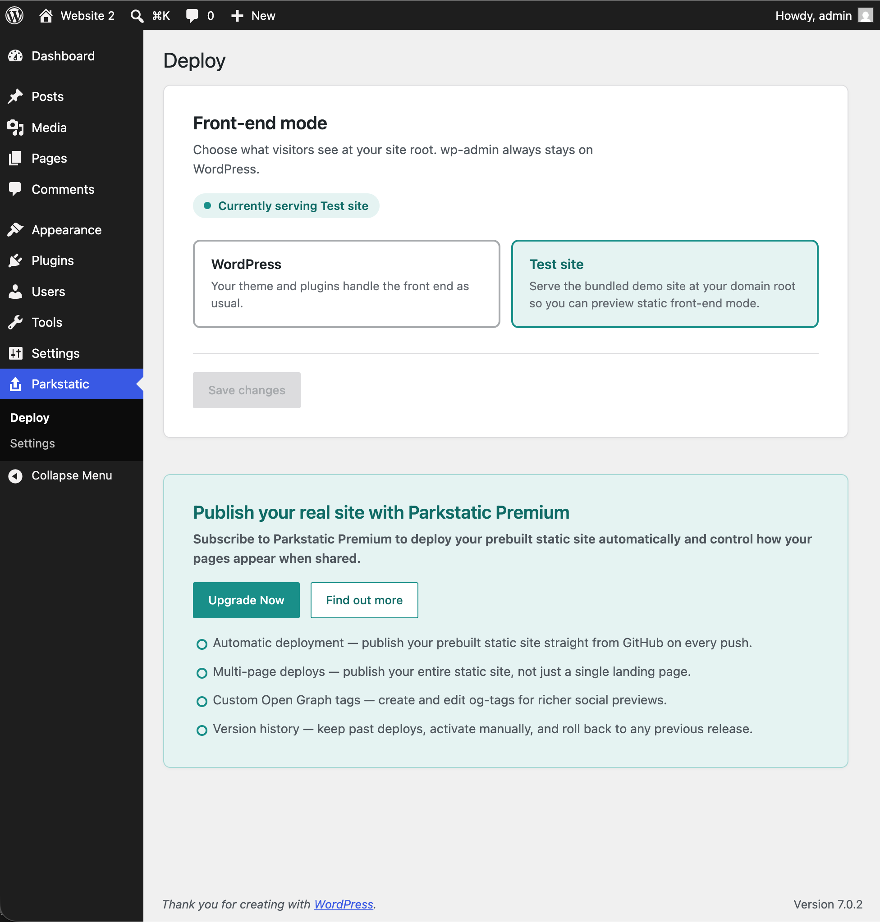Viewport: 880px width, 922px height.
Task: Open the WordPress logo menu
Action: point(14,15)
